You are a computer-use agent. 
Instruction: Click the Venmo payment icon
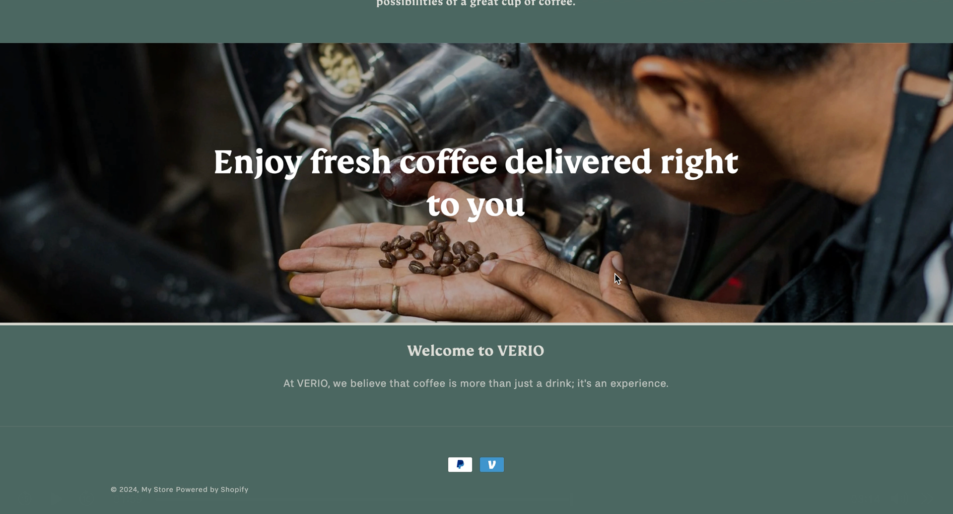coord(492,464)
